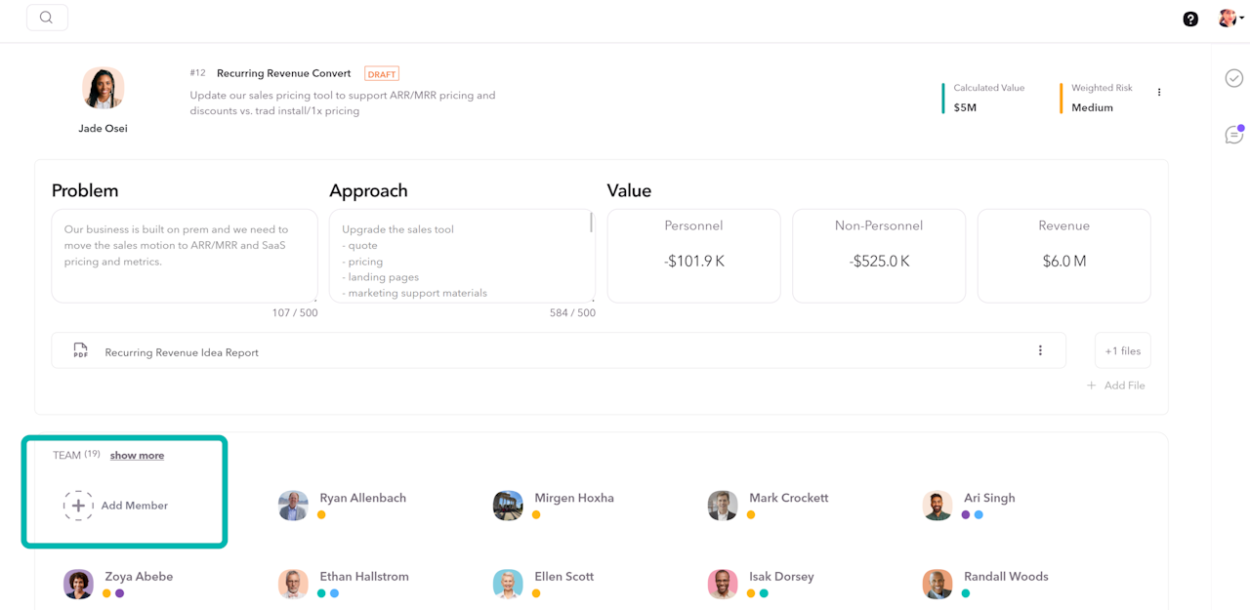1250x610 pixels.
Task: Click the search magnifier icon
Action: (x=46, y=18)
